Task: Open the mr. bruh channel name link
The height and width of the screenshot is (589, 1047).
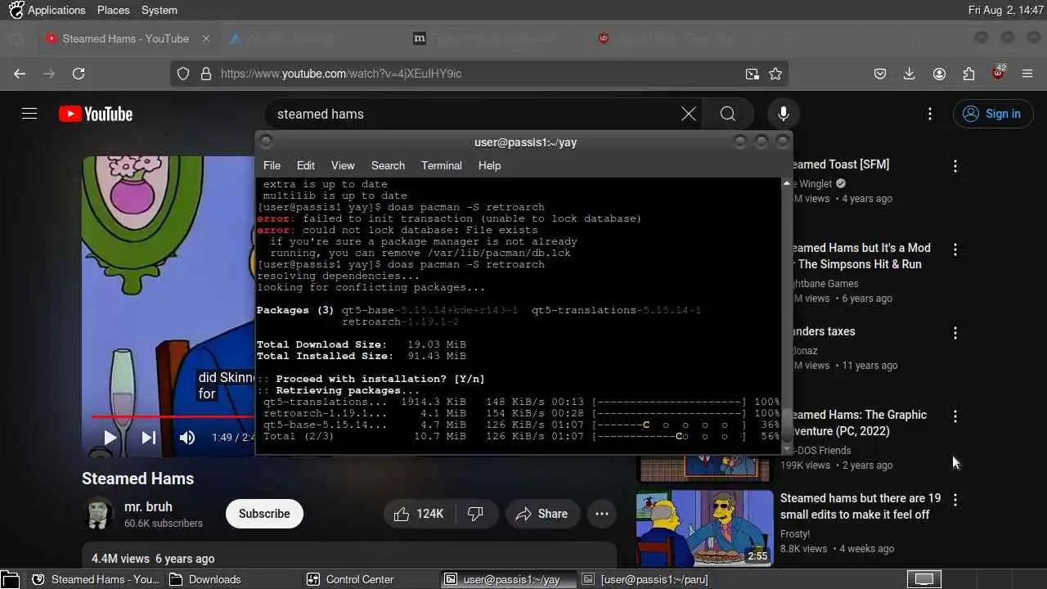Action: pyautogui.click(x=148, y=506)
